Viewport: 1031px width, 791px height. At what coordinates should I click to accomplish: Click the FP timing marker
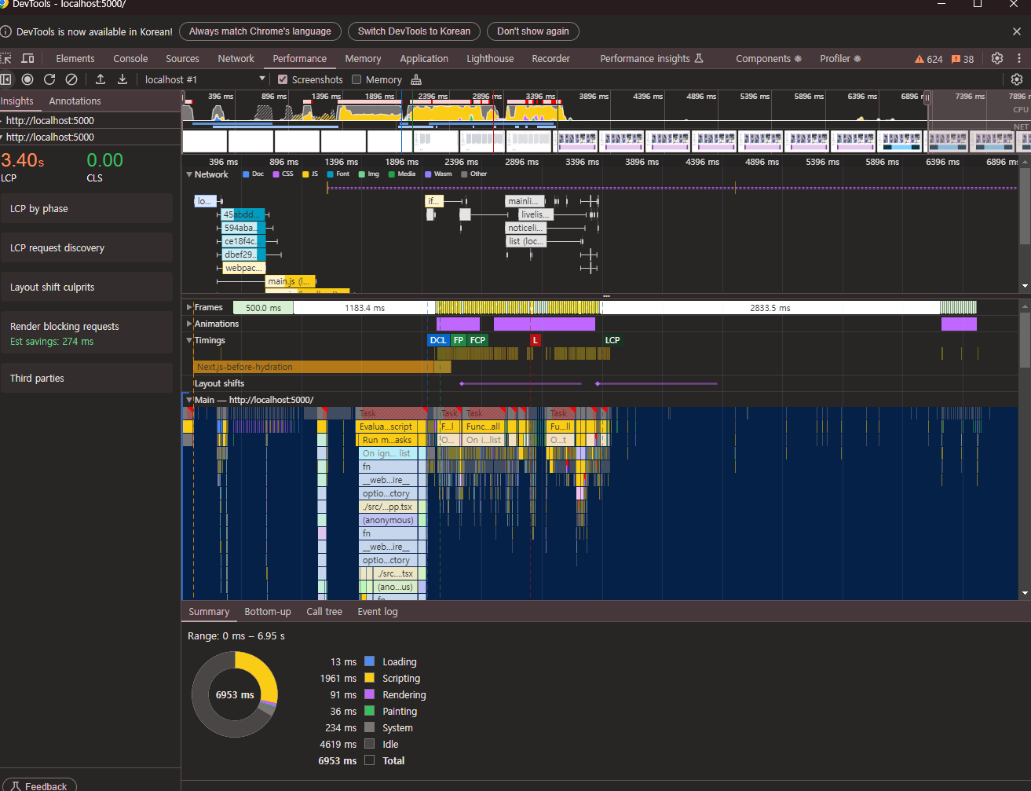pos(459,340)
